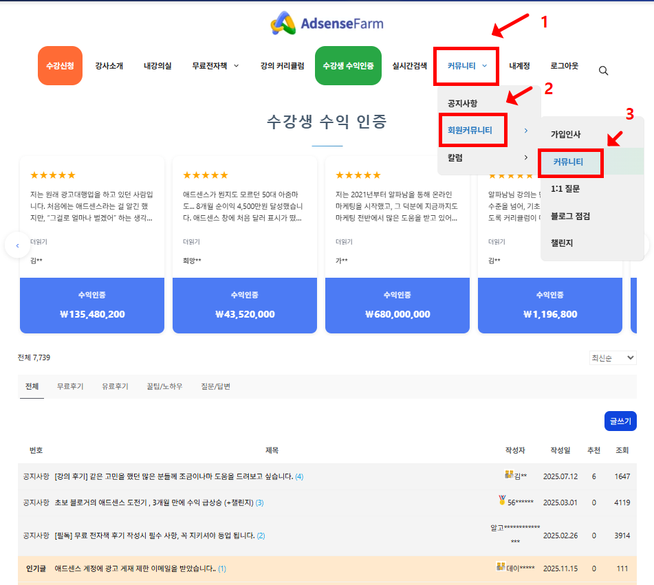Open 실시간검색 menu item
Screen dimensions: 654x585
[x=410, y=66]
